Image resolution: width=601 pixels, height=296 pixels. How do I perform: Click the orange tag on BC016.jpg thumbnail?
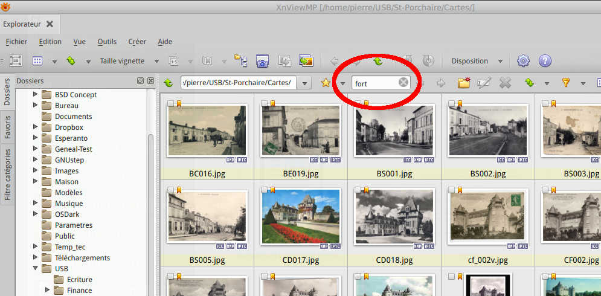coord(179,103)
